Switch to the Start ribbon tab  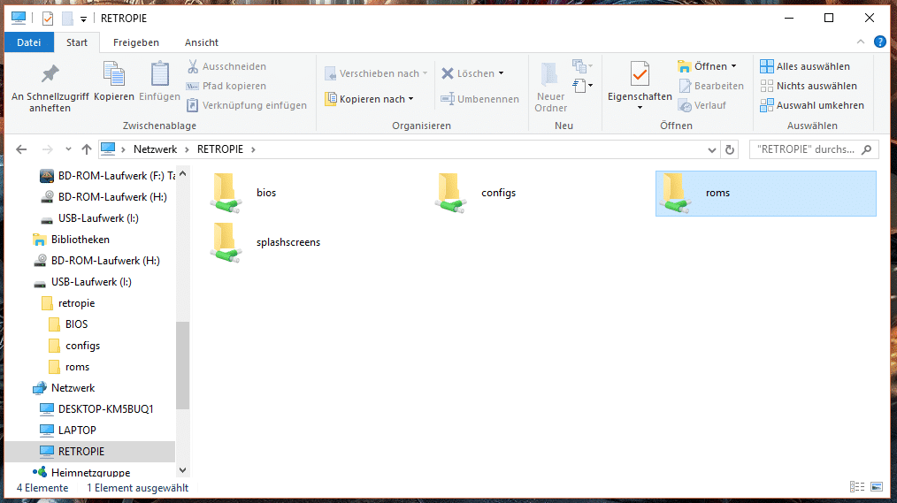coord(77,42)
